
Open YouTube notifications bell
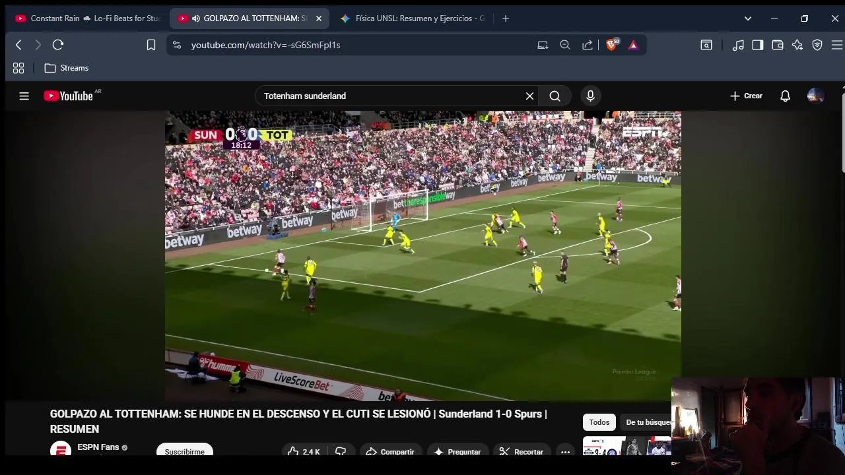pos(785,96)
